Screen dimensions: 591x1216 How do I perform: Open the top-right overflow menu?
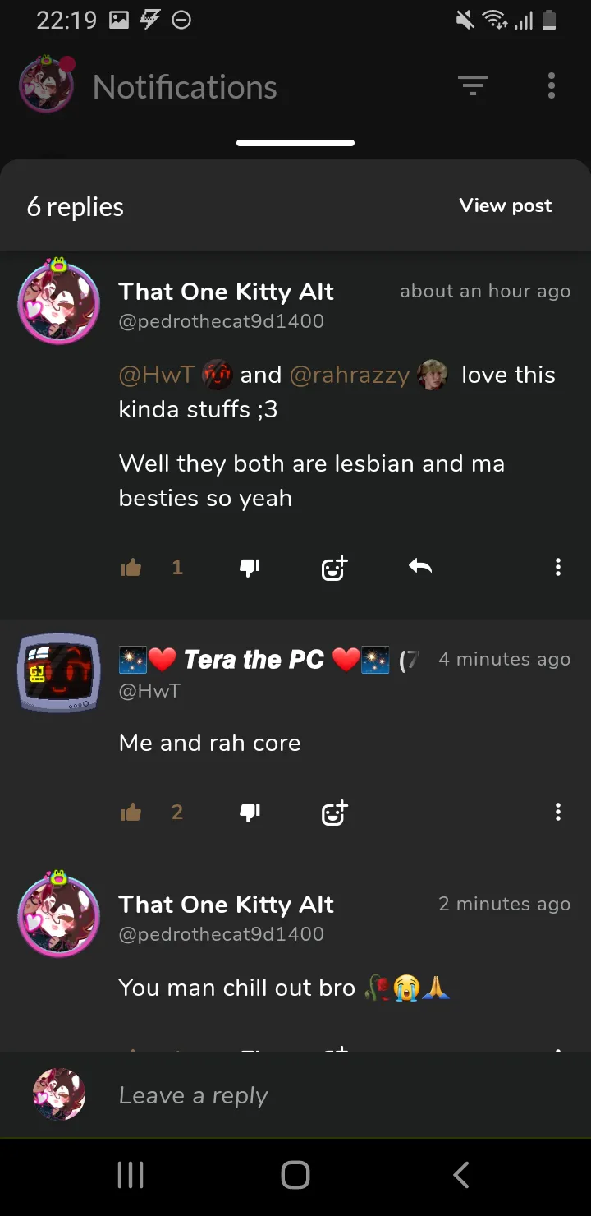coord(551,85)
